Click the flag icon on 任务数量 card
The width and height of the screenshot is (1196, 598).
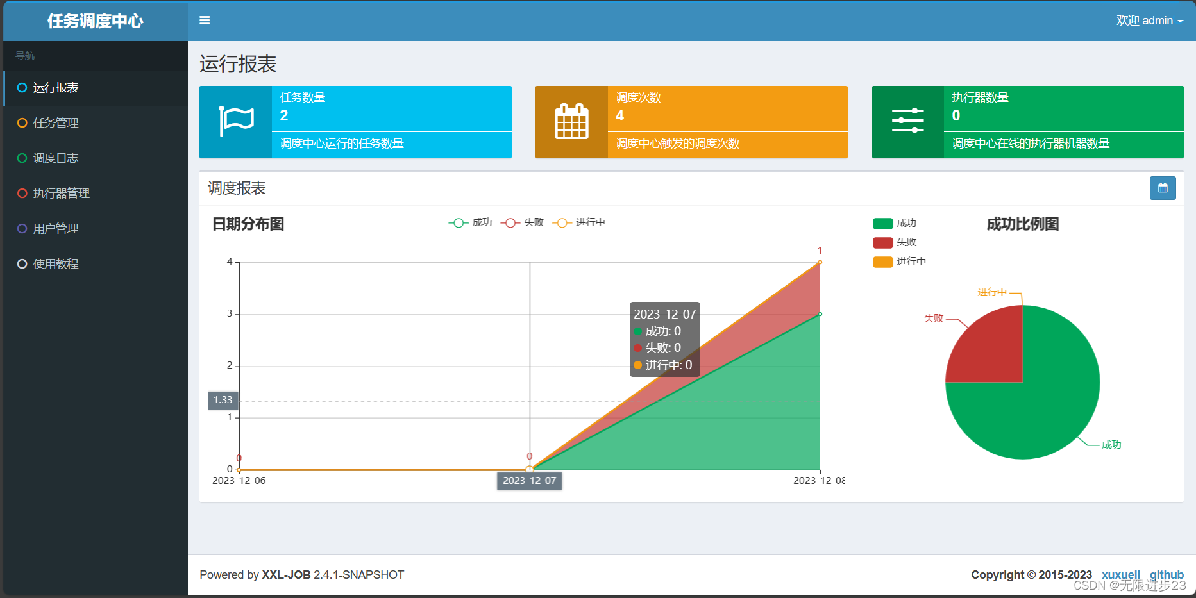point(236,121)
